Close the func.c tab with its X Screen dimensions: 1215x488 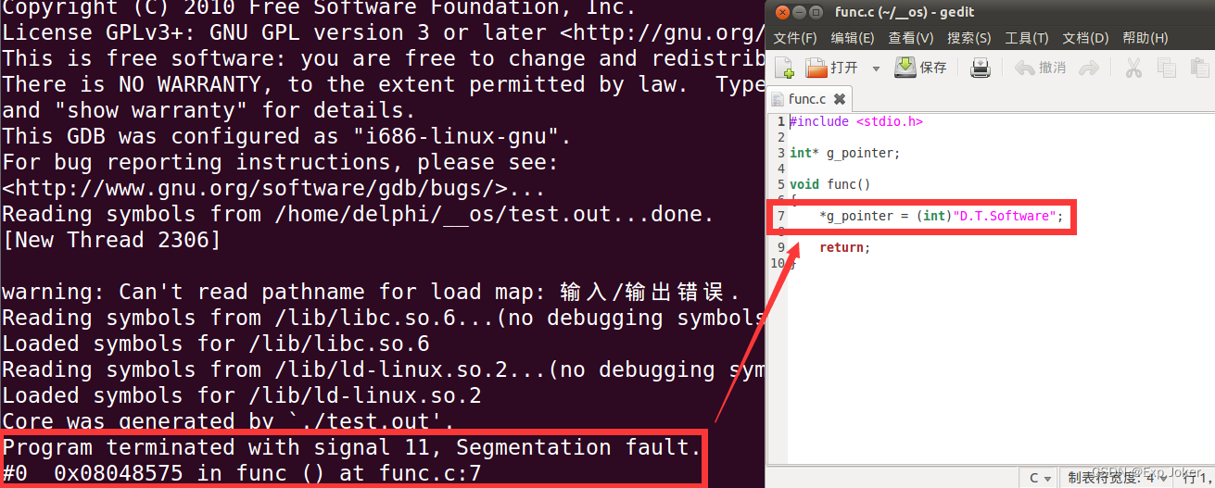pos(839,98)
